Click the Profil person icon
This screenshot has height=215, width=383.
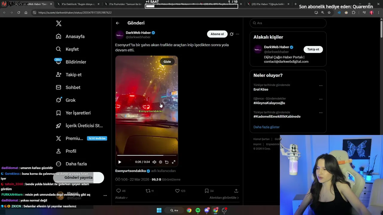[x=59, y=151]
